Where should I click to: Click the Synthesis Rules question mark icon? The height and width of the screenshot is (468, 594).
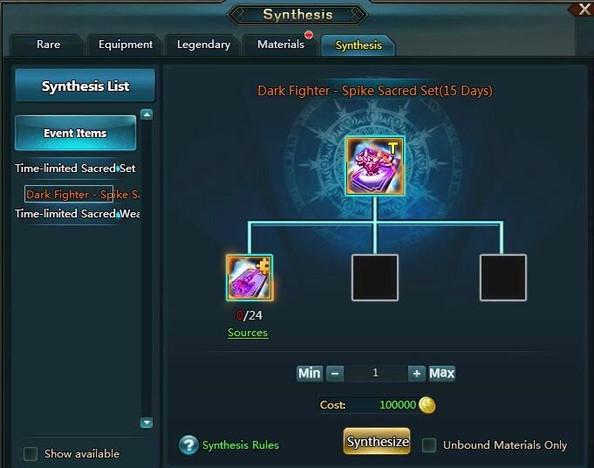(x=188, y=445)
